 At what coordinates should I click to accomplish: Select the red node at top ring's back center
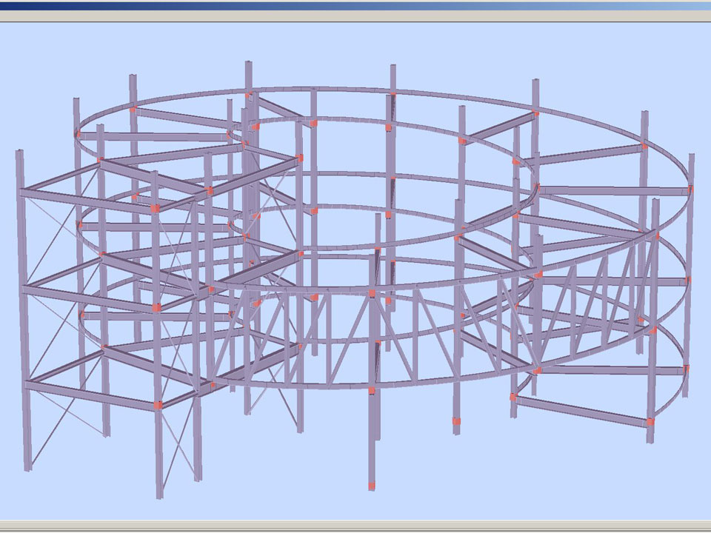(x=392, y=94)
